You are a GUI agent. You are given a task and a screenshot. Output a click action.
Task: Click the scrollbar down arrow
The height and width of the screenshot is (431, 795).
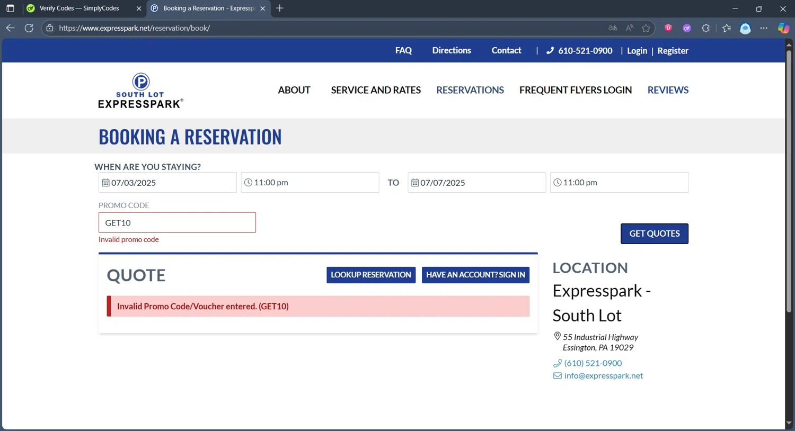pyautogui.click(x=789, y=424)
